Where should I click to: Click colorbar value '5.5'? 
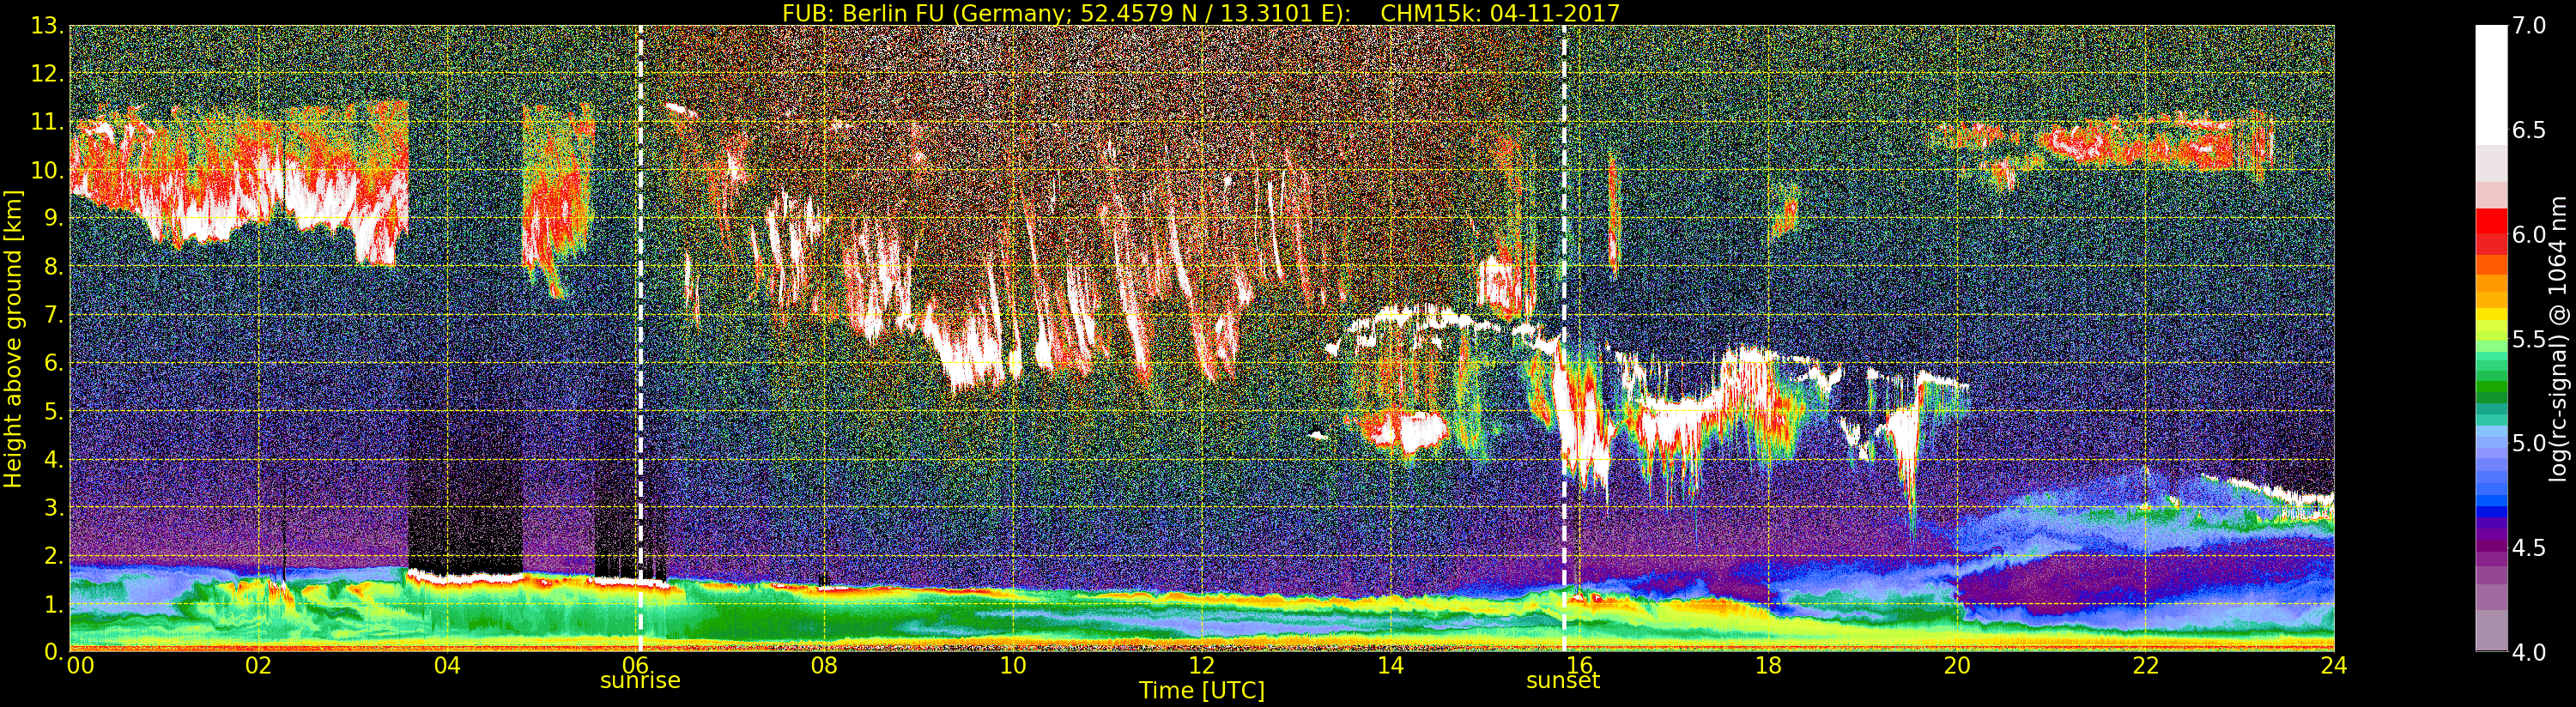(x=2529, y=339)
